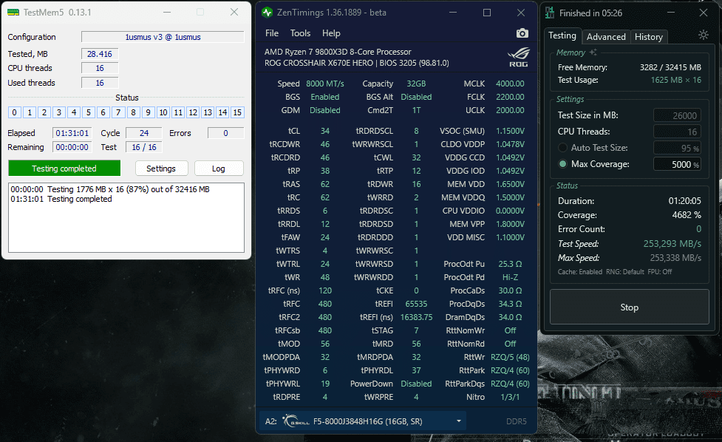Click the ZenTimings app icon in title bar
This screenshot has width=722, height=442.
coord(267,13)
